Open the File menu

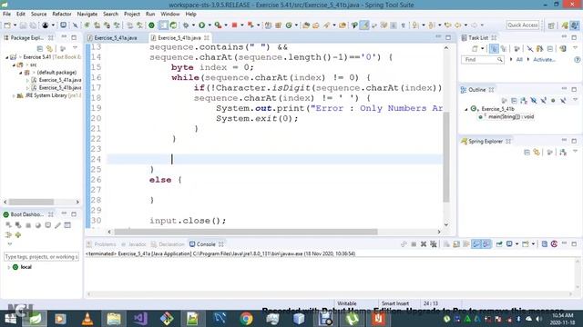pos(6,15)
